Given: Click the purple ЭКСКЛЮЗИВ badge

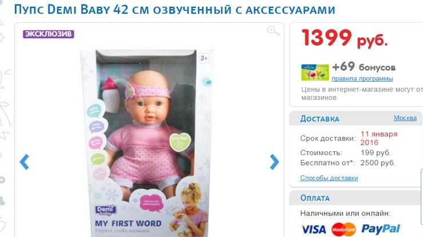Looking at the screenshot, I should click(x=48, y=34).
